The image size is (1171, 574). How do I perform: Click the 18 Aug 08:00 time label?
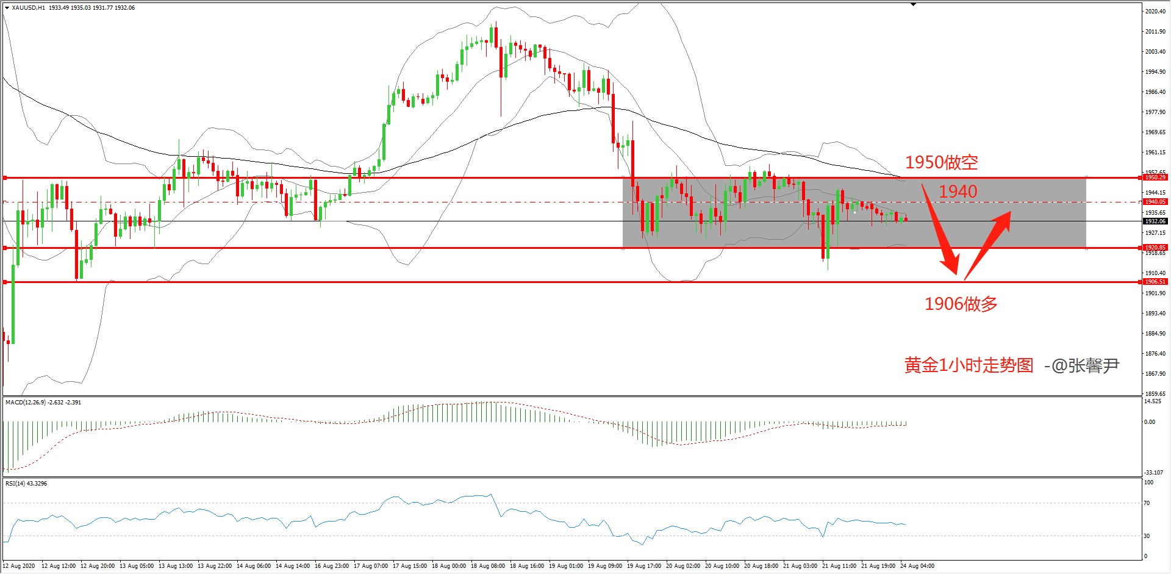[488, 566]
